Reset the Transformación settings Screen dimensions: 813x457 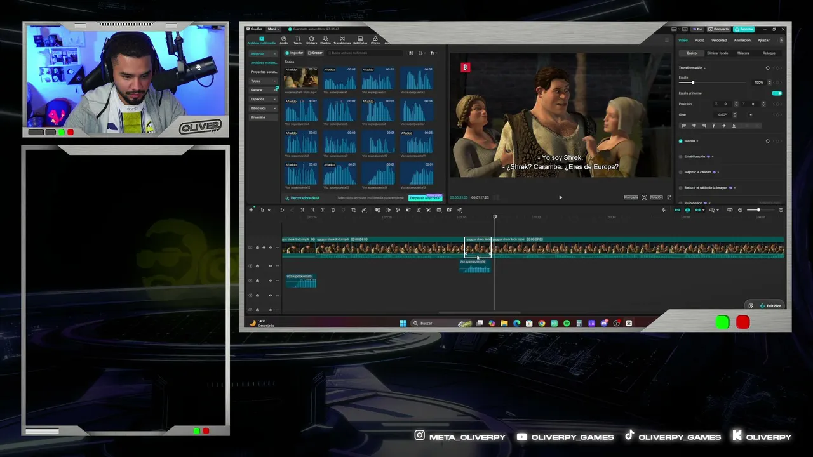767,68
